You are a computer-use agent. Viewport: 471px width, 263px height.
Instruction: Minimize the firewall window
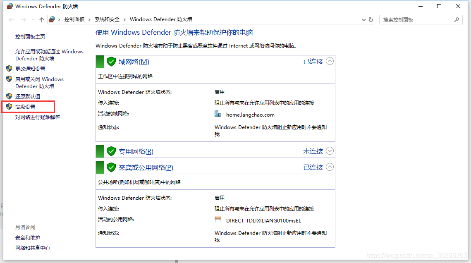coord(421,6)
